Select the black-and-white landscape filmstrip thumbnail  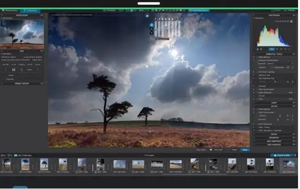click(157, 164)
